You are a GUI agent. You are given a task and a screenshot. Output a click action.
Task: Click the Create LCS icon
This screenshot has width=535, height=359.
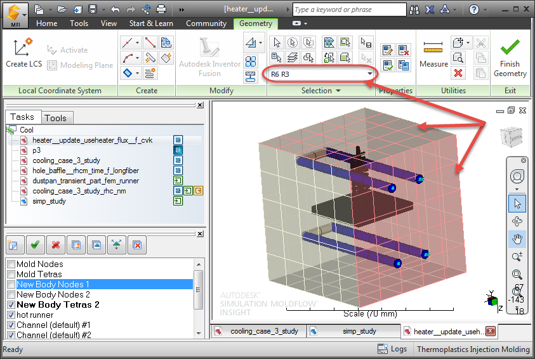pyautogui.click(x=22, y=47)
